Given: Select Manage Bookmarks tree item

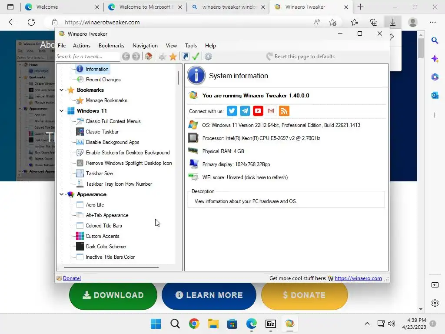Looking at the screenshot, I should (x=106, y=100).
